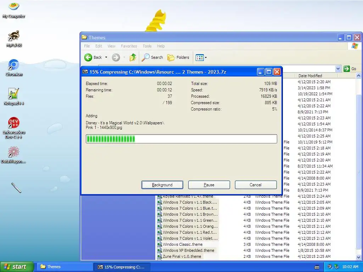This screenshot has height=272, width=363.
Task: Select Windows 7 Colors v1.1 Black theme
Action: pos(190,202)
